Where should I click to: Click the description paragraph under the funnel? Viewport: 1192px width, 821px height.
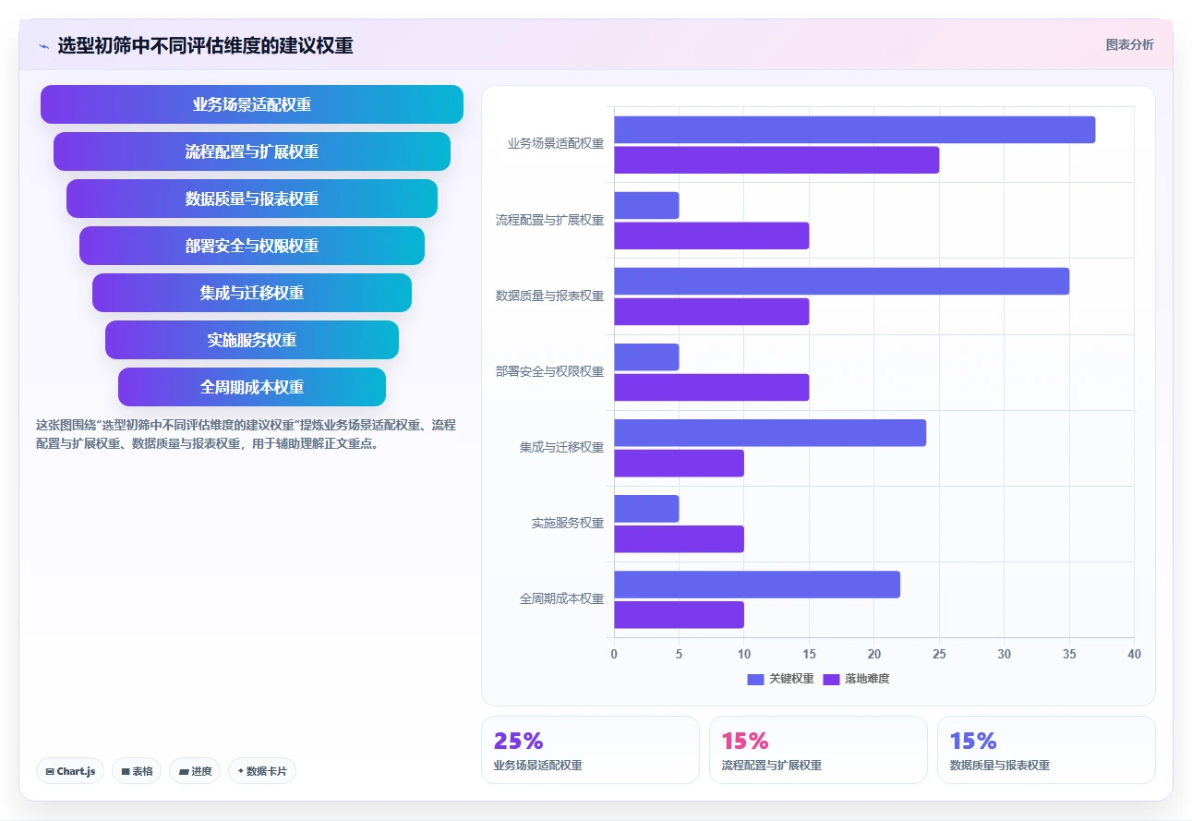(247, 434)
